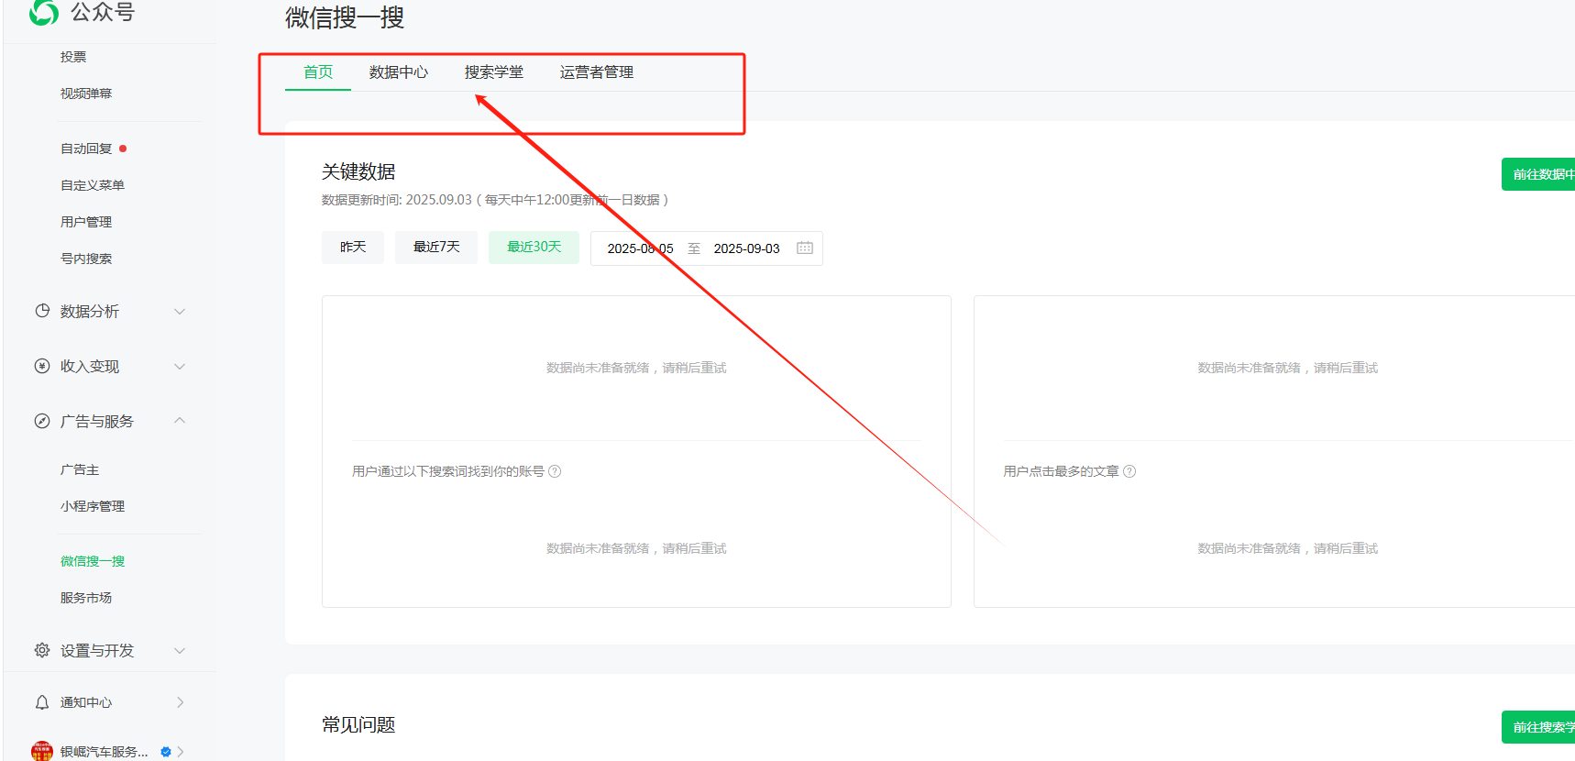The image size is (1575, 761).
Task: Click the WeChat 公众号 logo icon
Action: pyautogui.click(x=44, y=12)
